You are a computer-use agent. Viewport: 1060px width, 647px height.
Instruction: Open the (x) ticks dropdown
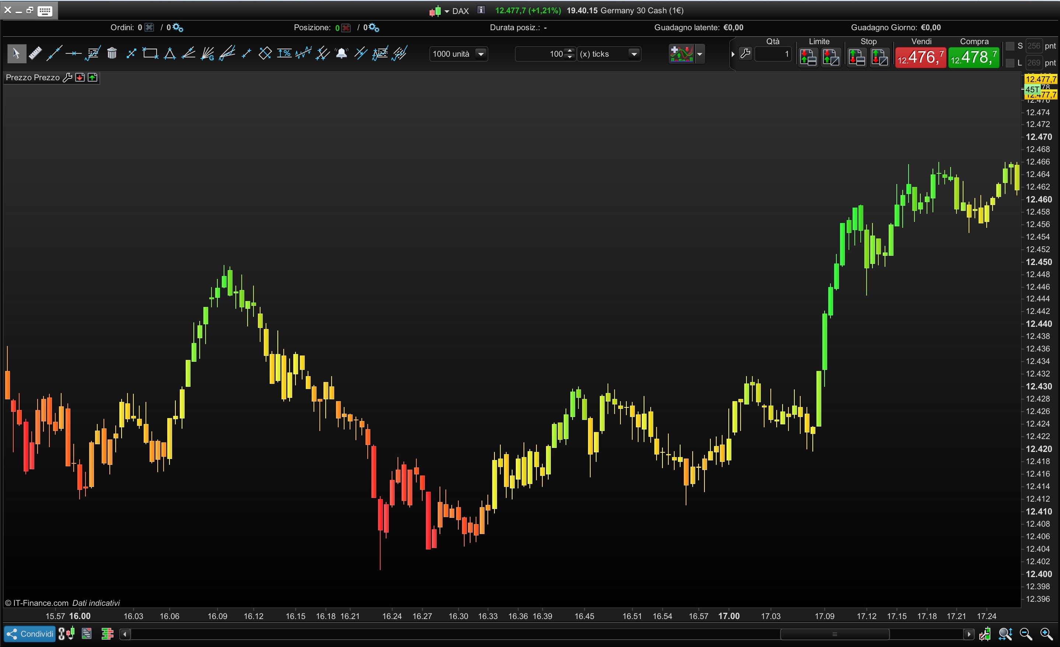tap(634, 54)
